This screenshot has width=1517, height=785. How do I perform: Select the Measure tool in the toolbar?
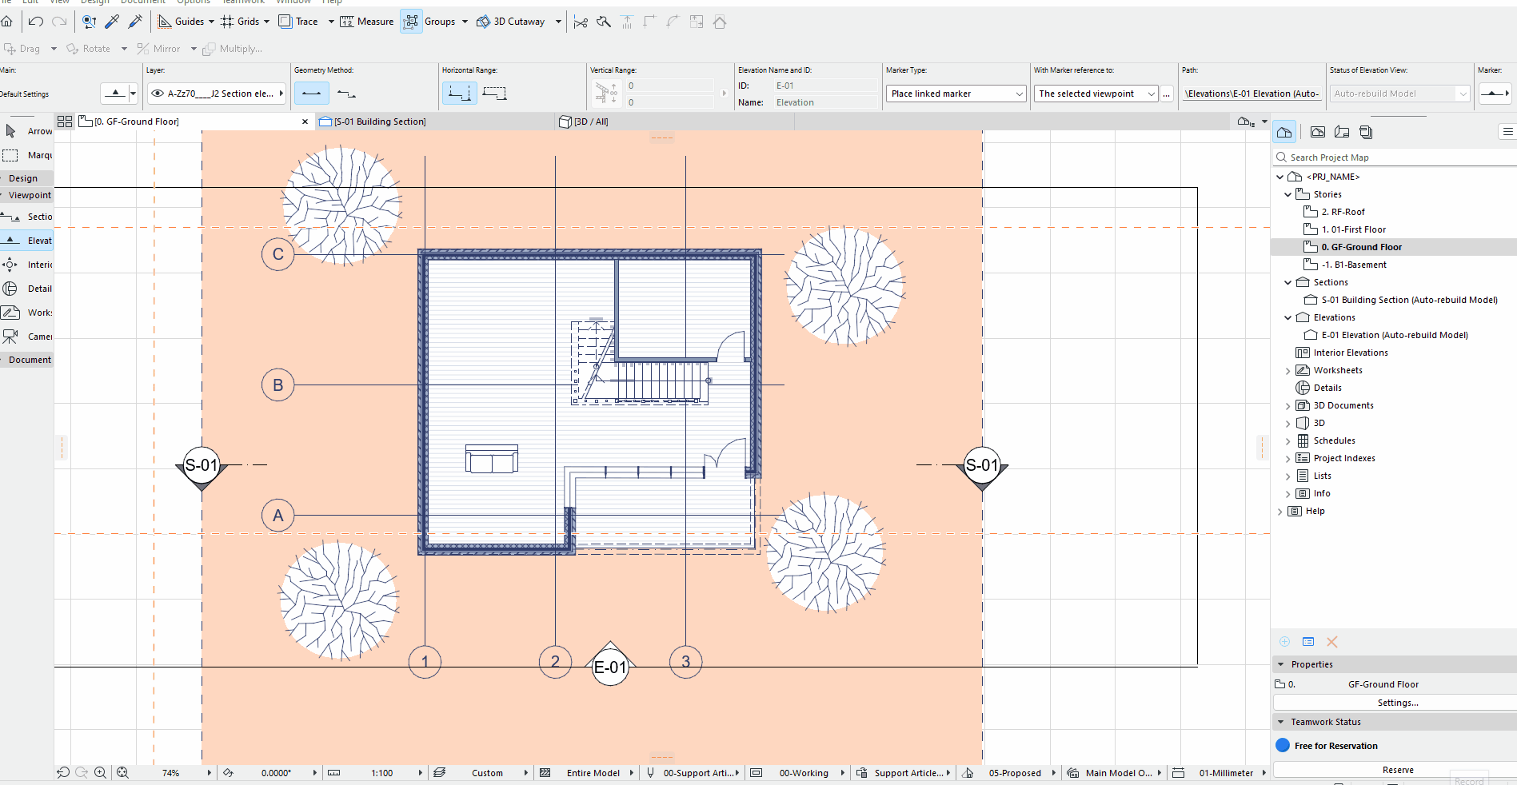tap(366, 22)
